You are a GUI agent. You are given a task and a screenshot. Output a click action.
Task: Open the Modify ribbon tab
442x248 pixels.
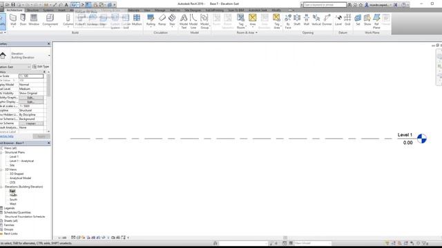click(x=276, y=10)
